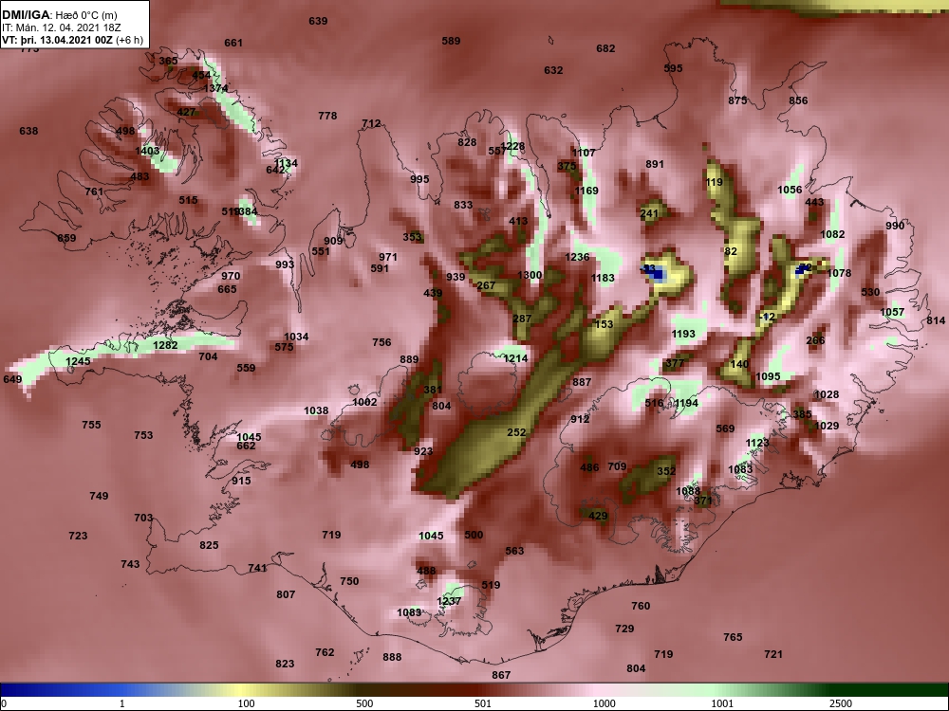This screenshot has width=949, height=711.
Task: Click the map value 1056
Action: click(x=790, y=191)
